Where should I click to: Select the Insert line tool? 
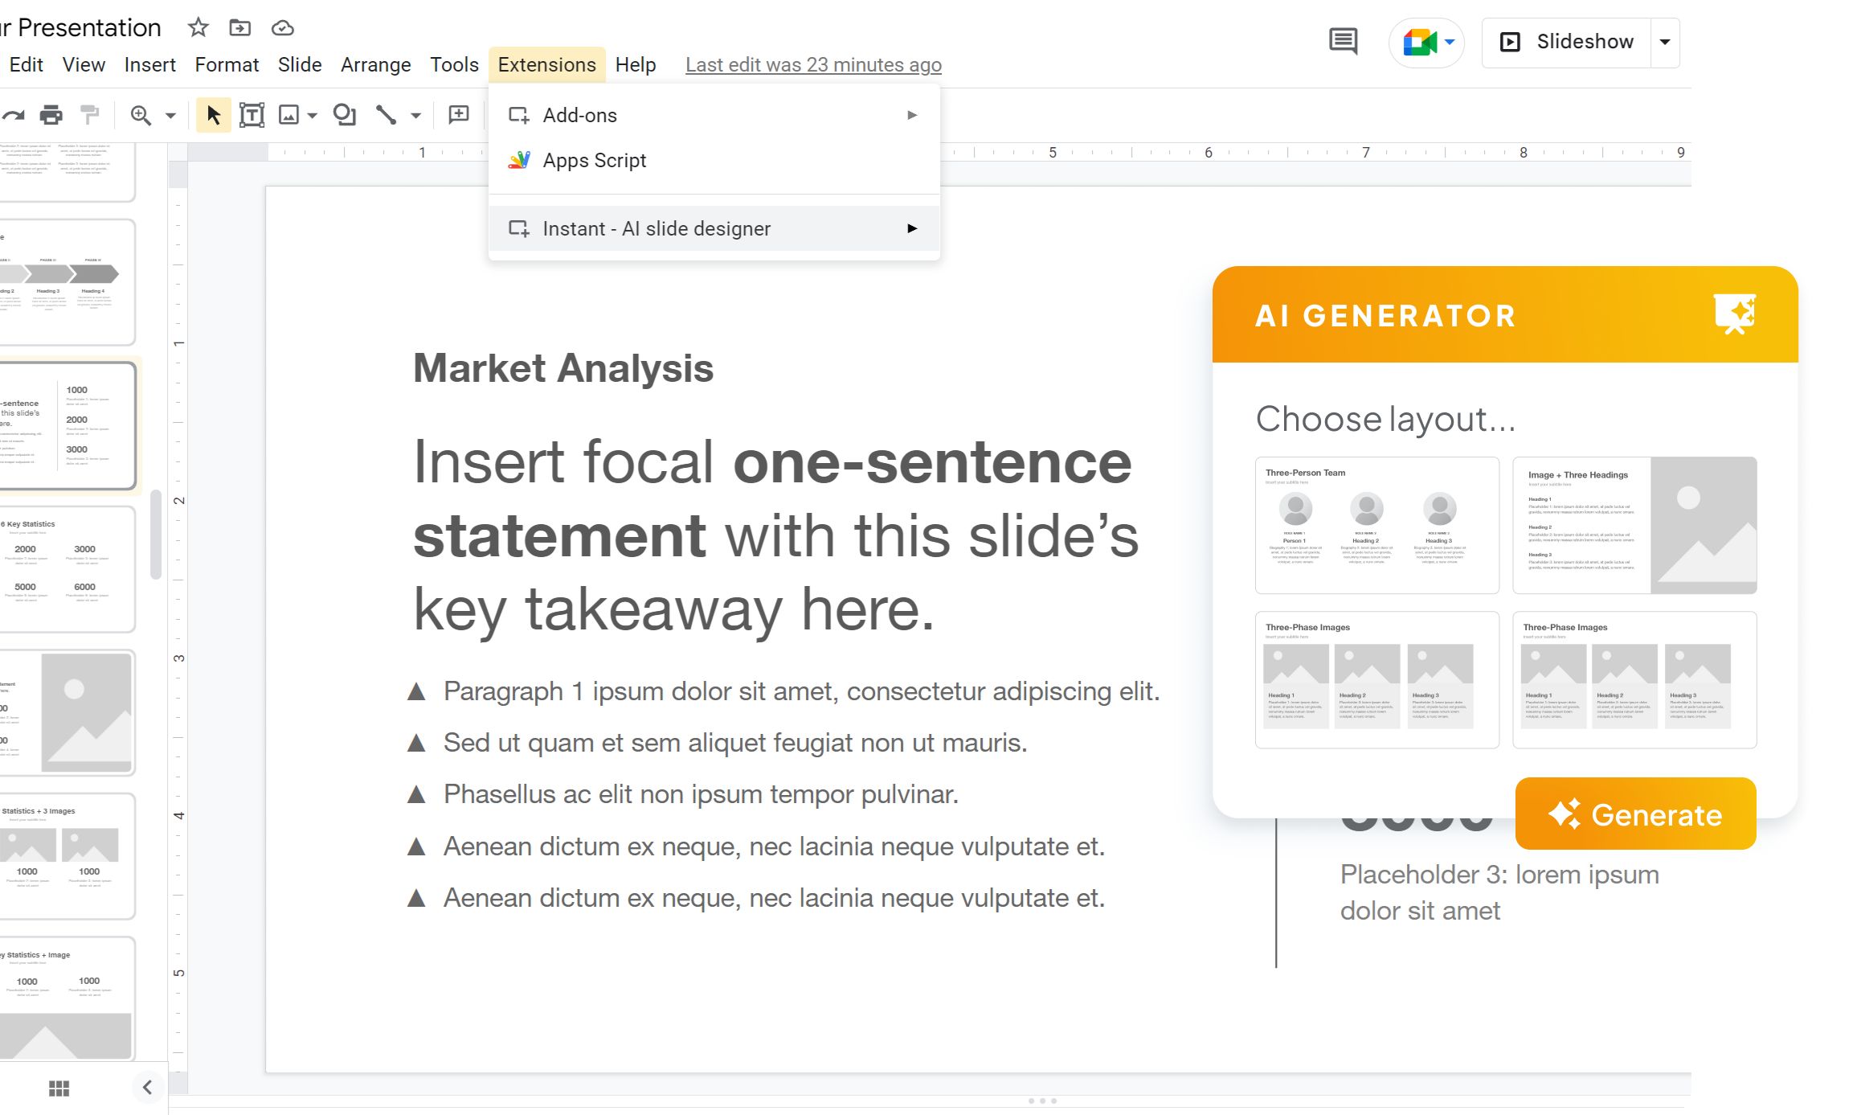(x=386, y=114)
